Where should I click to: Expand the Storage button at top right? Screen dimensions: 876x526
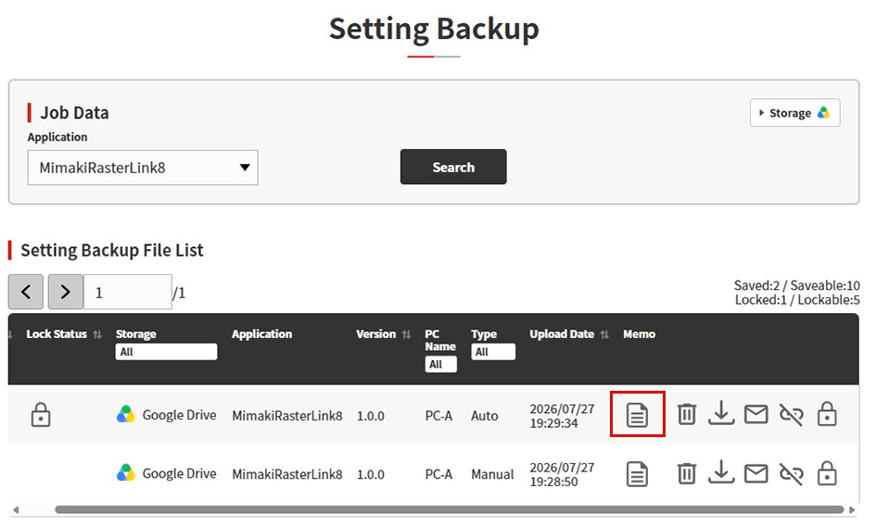click(x=794, y=113)
